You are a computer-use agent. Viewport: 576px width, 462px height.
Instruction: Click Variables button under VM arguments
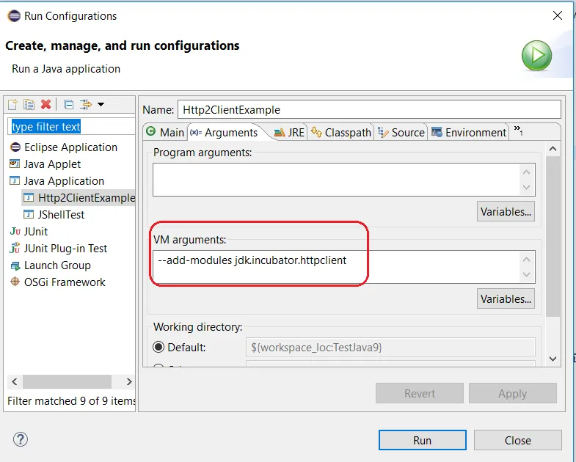point(506,299)
